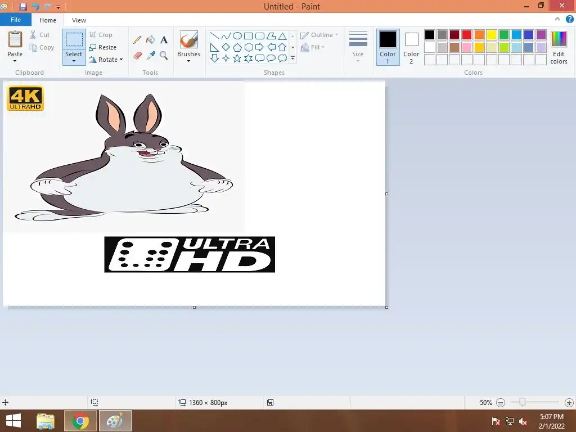Zoom in with the plus button
The height and width of the screenshot is (432, 576).
pos(569,403)
